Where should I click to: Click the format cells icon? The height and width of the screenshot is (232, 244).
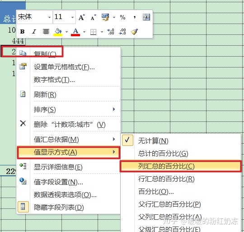point(23,66)
